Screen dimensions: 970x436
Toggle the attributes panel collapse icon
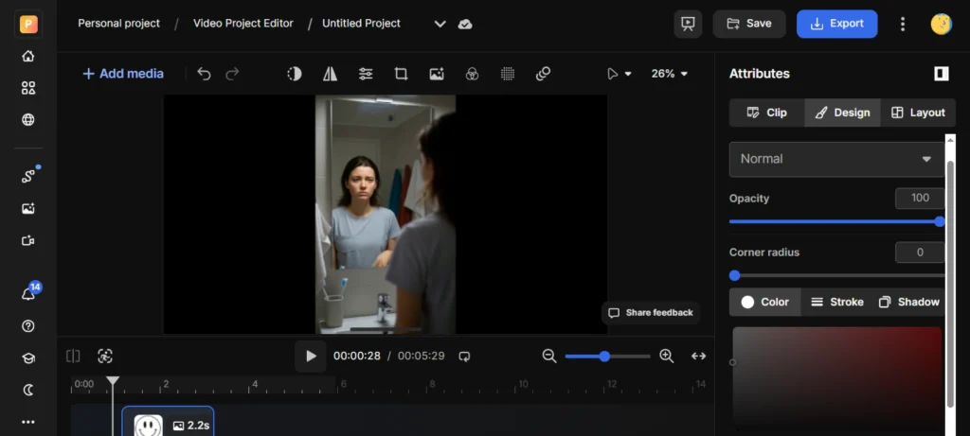941,74
